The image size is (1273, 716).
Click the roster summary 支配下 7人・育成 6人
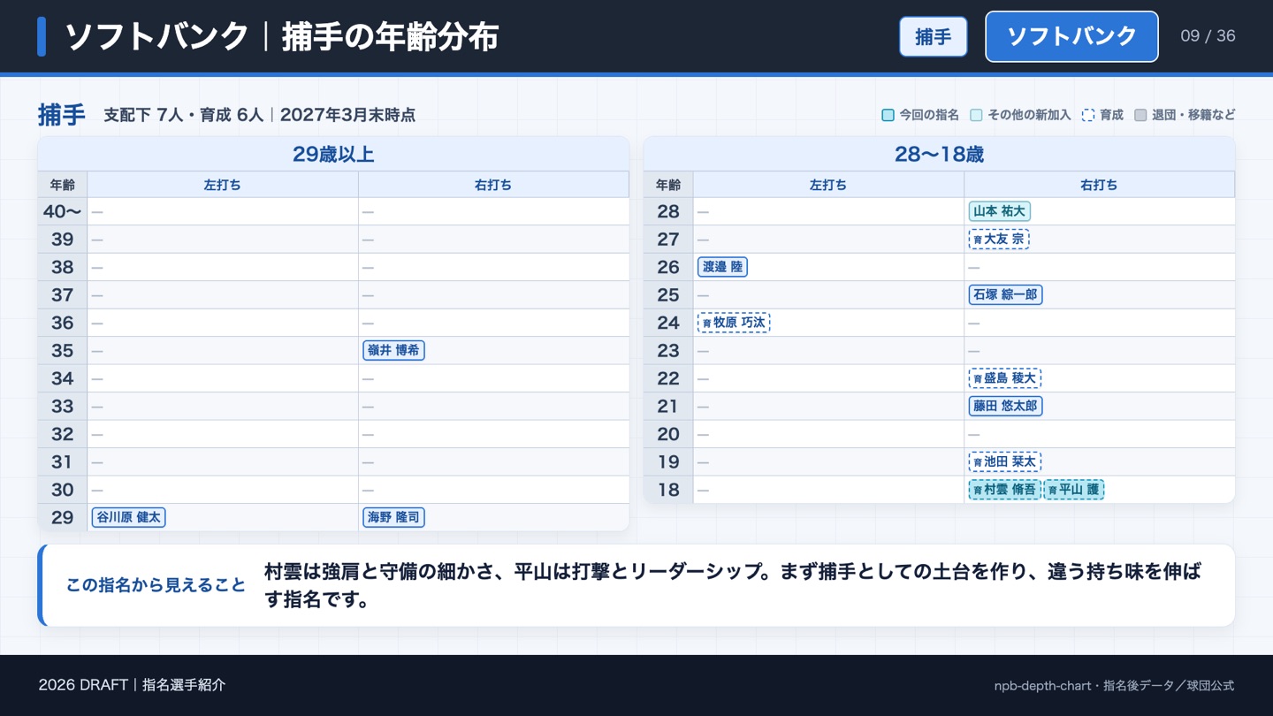[x=184, y=115]
